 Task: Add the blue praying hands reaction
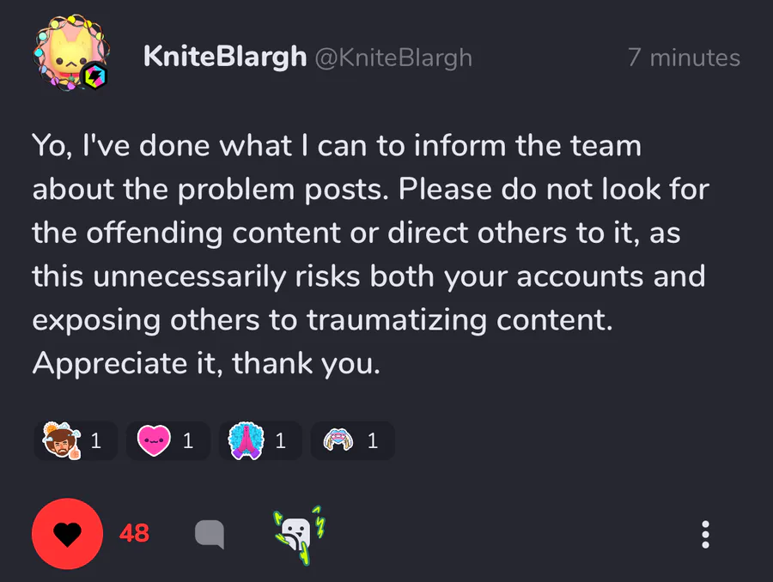(x=260, y=440)
